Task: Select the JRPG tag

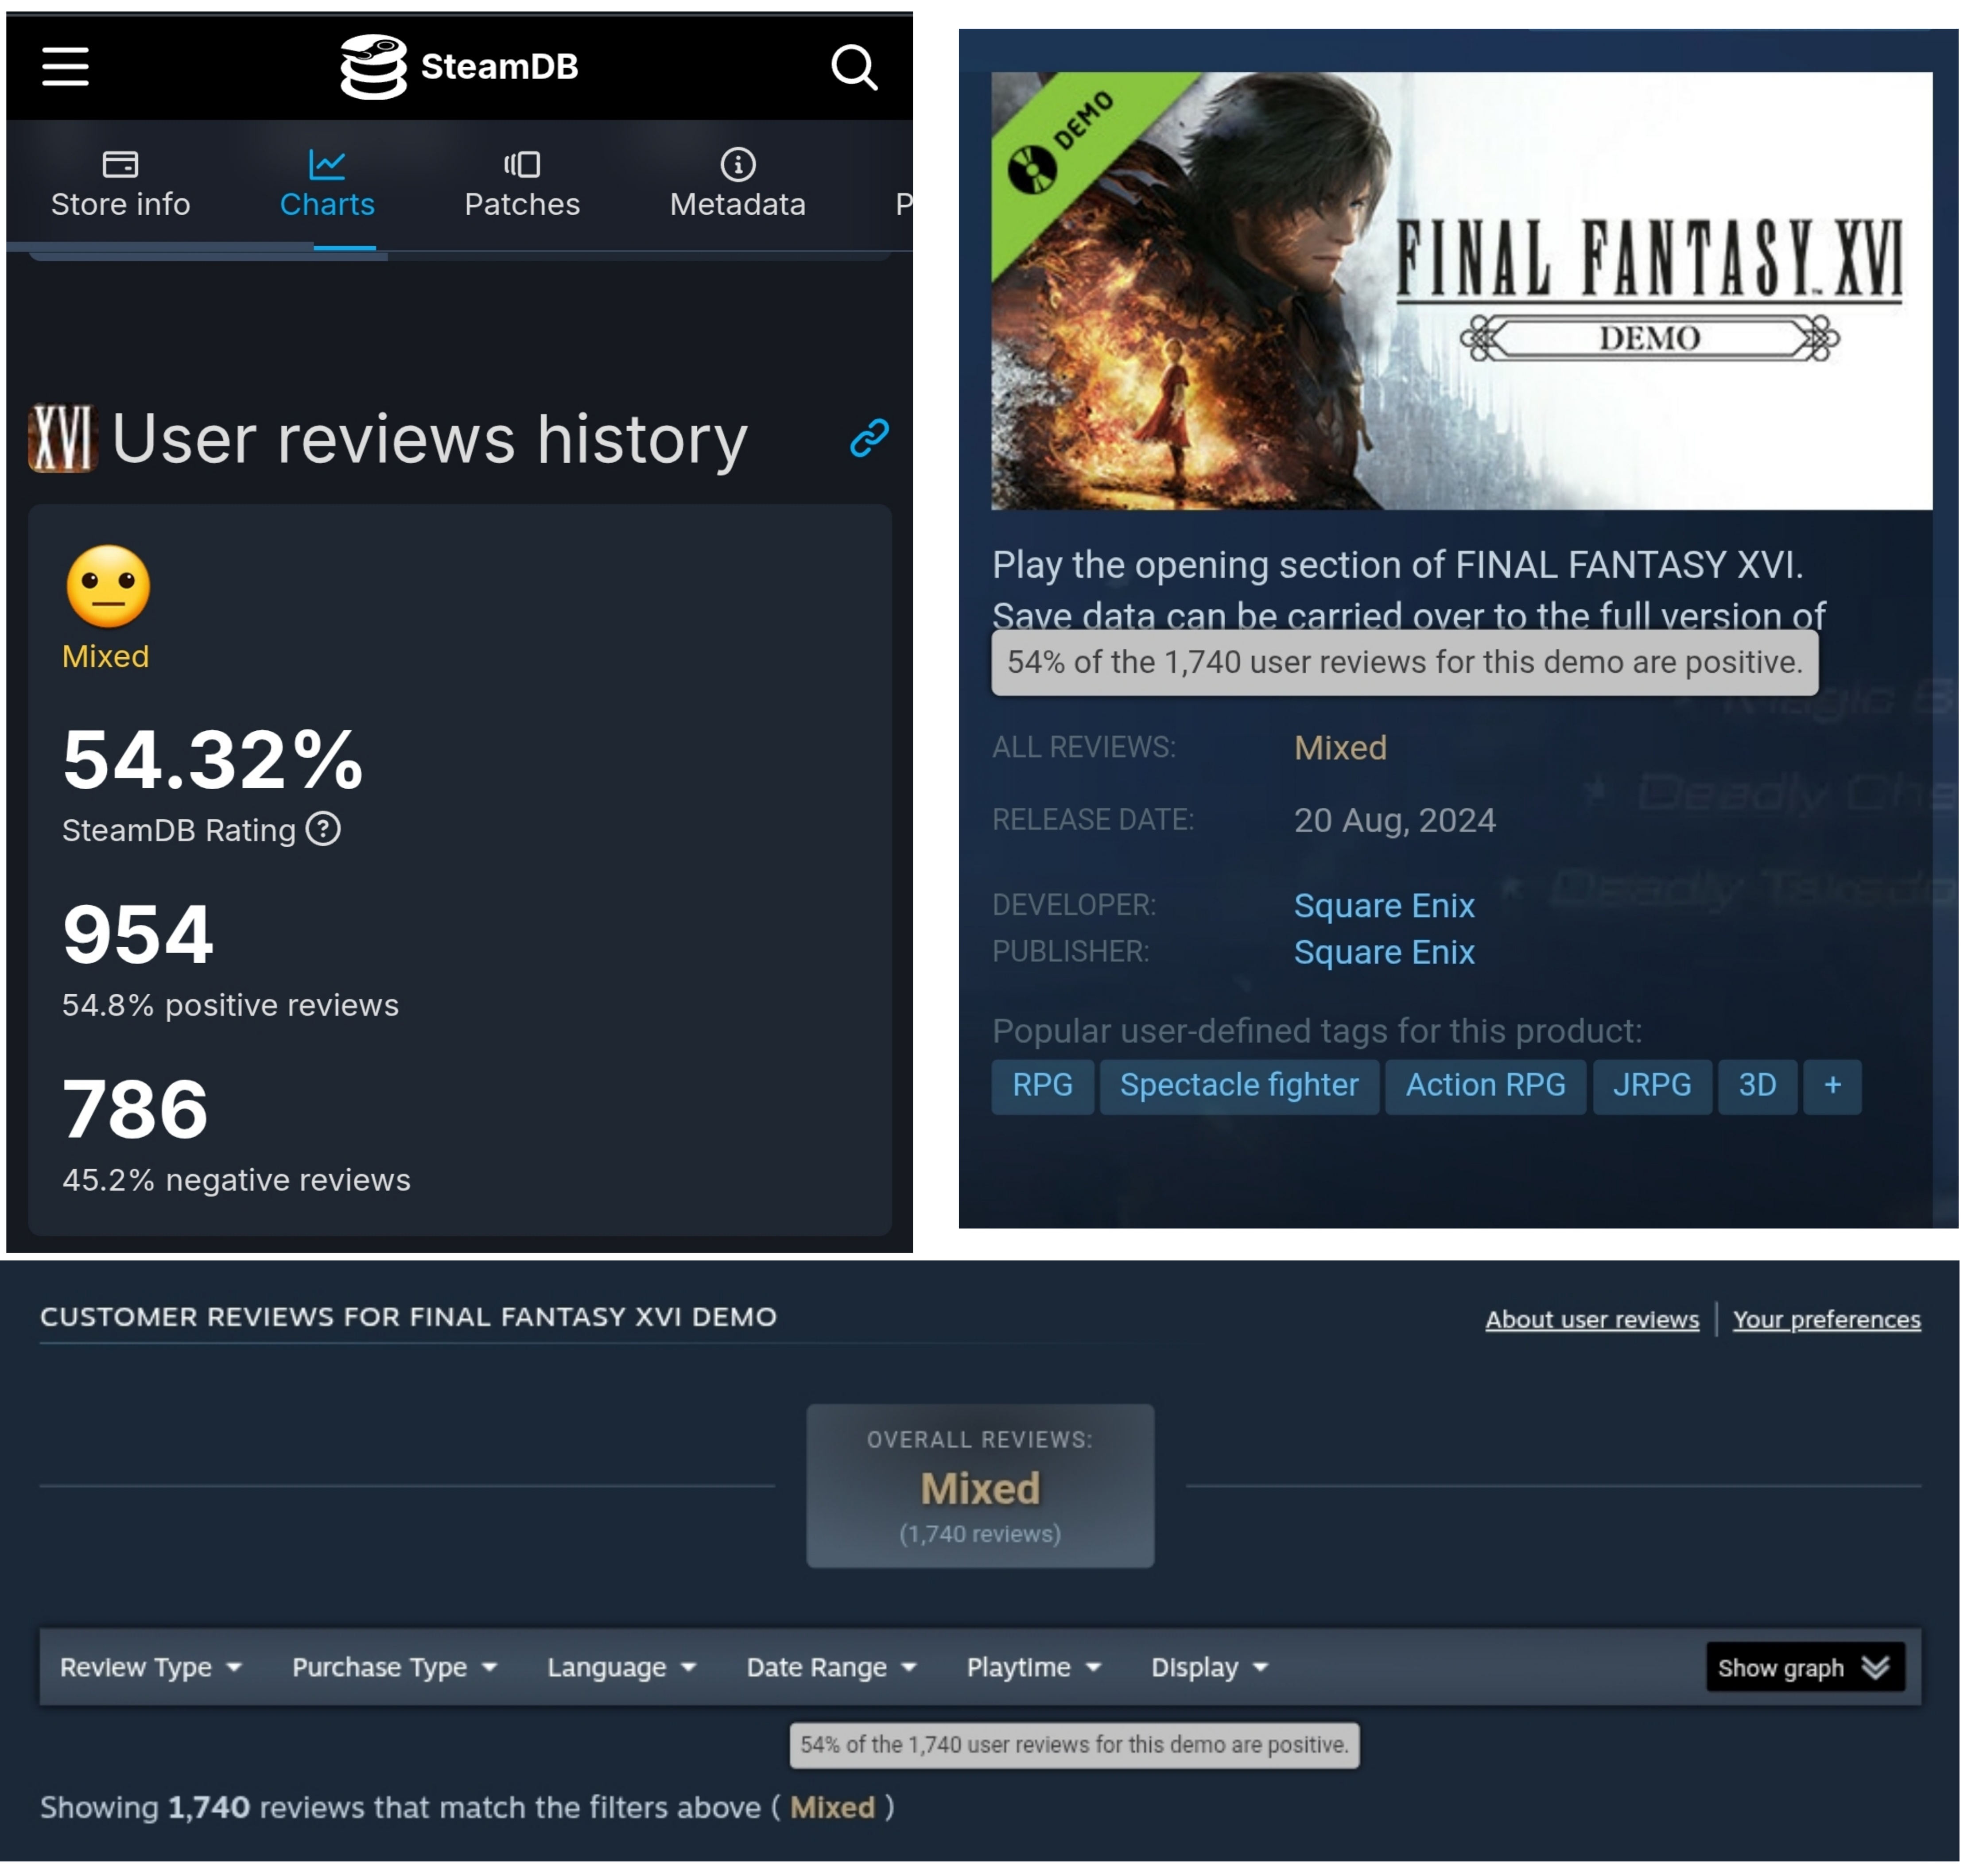Action: [x=1652, y=1086]
